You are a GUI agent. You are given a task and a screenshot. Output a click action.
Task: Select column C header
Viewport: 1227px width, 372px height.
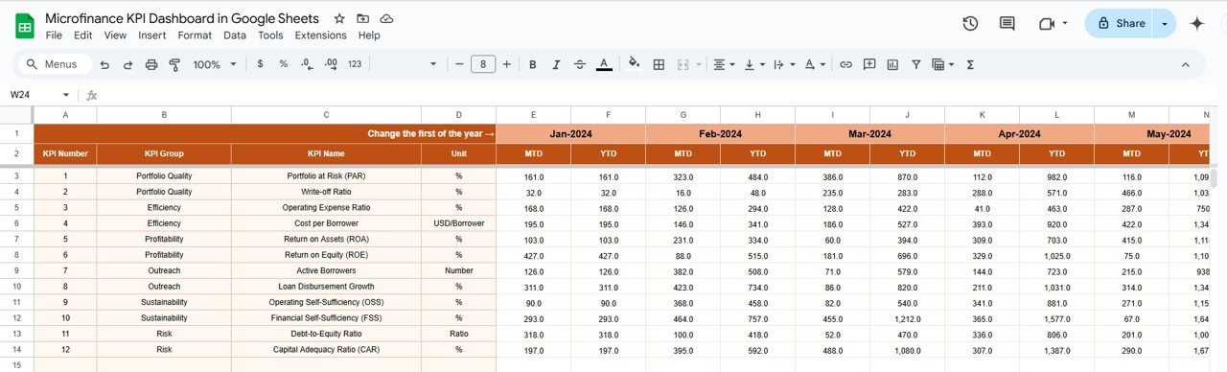pos(326,115)
